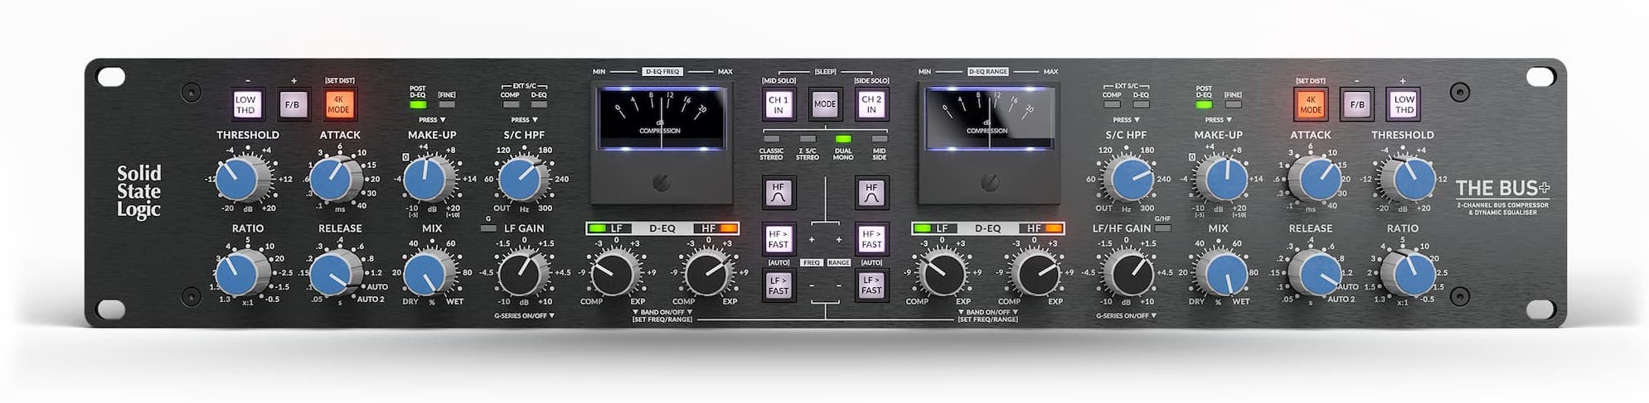Click channel 1 EXT S/C D-EQ LED
The height and width of the screenshot is (403, 1649).
[x=539, y=105]
